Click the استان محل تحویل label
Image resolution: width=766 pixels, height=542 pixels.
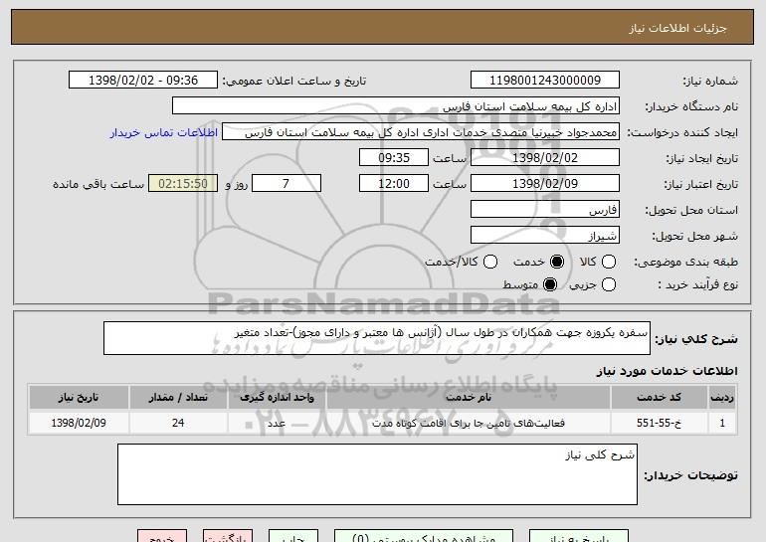coord(691,211)
